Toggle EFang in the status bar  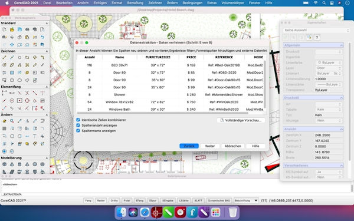(x=140, y=200)
